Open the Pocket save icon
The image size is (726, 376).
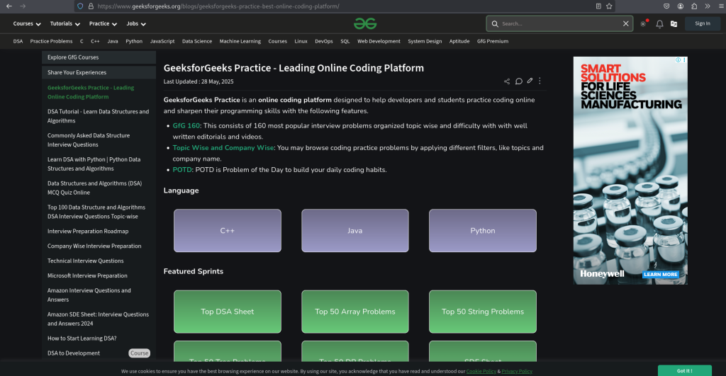(666, 6)
